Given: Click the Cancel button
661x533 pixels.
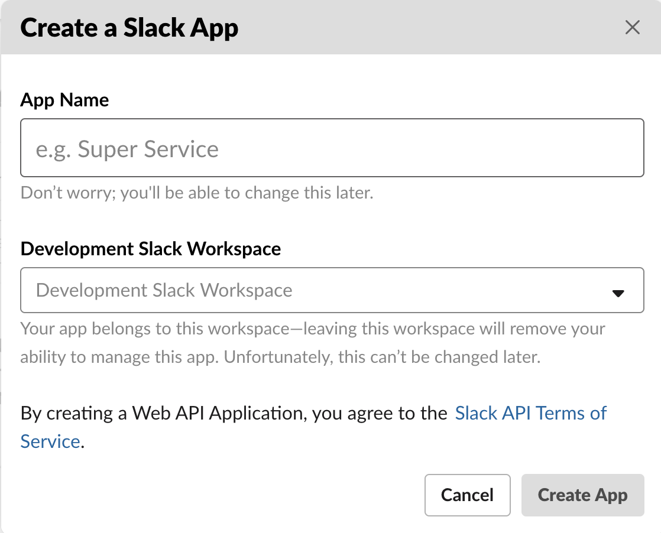Looking at the screenshot, I should click(468, 495).
